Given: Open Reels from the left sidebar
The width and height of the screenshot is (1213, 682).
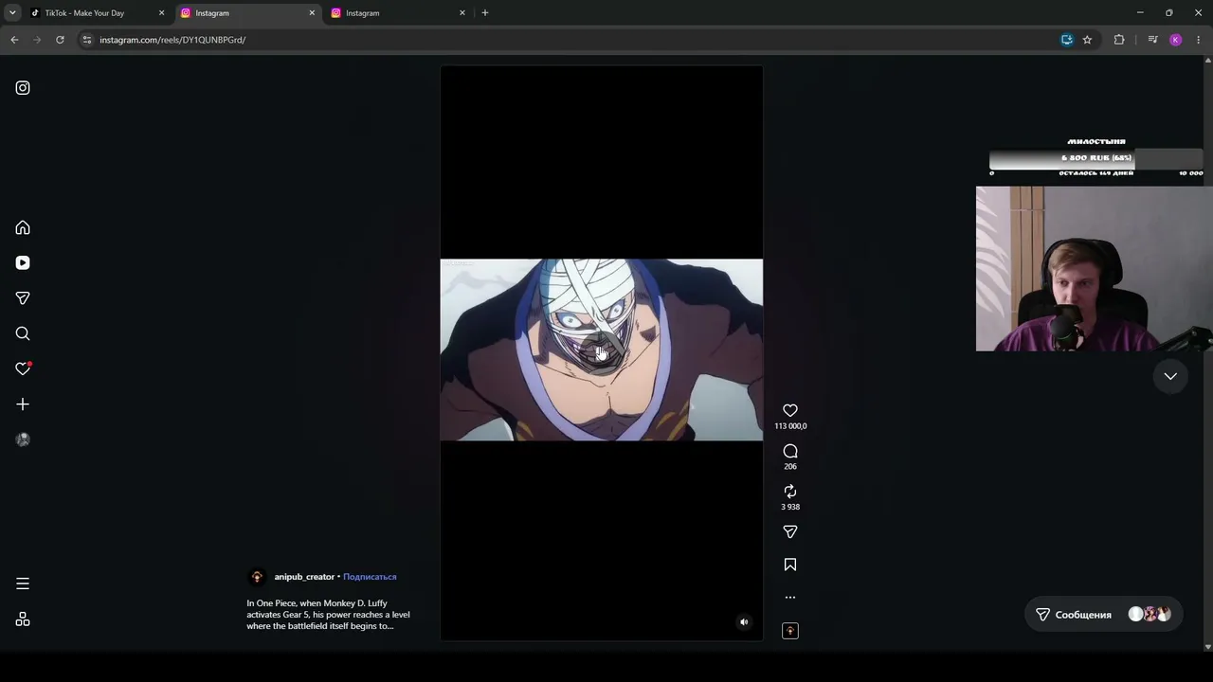Looking at the screenshot, I should click(x=23, y=263).
